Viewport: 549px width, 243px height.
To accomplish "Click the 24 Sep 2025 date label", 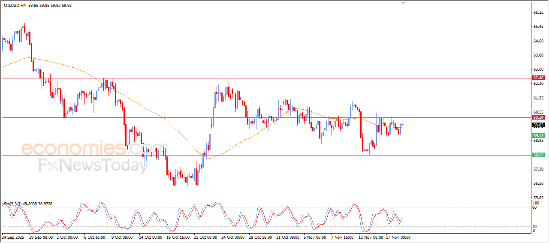I will pyautogui.click(x=13, y=237).
